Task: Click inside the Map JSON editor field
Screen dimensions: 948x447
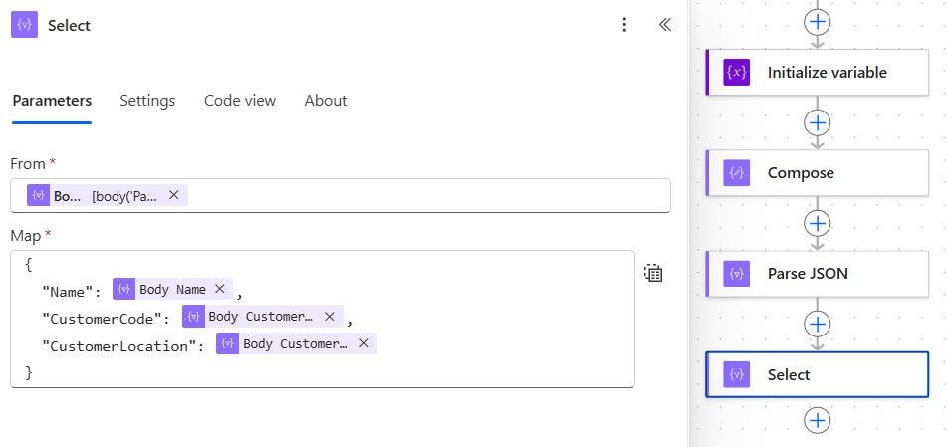Action: 323,319
